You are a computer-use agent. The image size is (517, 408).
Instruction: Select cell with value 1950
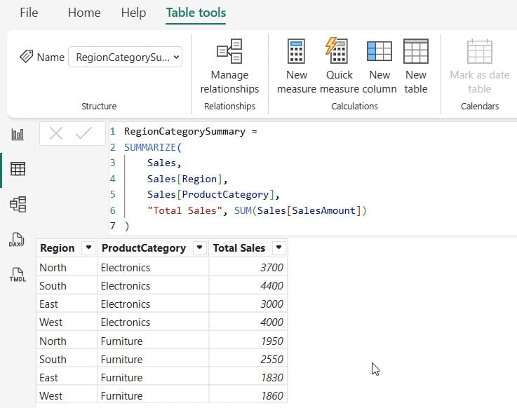(x=248, y=341)
